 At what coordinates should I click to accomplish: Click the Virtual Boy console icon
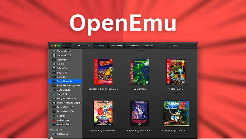pos(54,120)
